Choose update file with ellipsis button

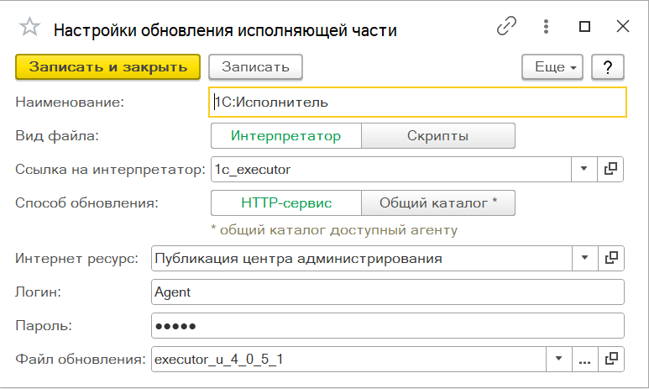click(x=584, y=359)
